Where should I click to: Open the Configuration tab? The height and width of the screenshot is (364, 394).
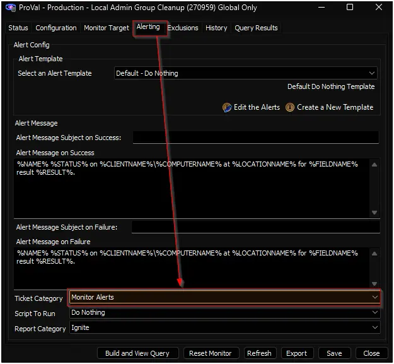point(56,28)
